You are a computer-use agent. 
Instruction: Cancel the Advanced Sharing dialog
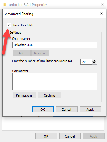[67, 109]
